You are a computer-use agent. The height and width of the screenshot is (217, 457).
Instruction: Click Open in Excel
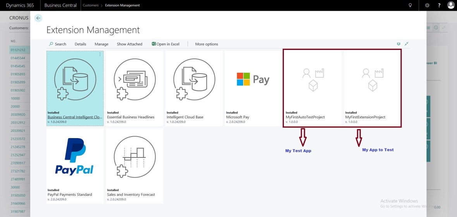point(165,44)
